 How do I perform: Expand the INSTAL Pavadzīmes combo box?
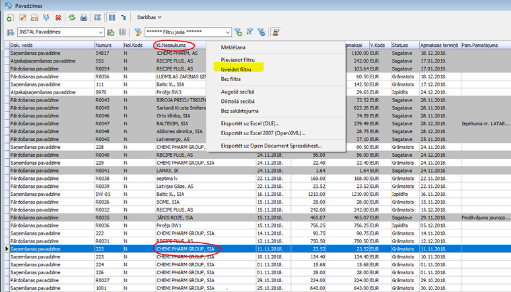click(100, 32)
